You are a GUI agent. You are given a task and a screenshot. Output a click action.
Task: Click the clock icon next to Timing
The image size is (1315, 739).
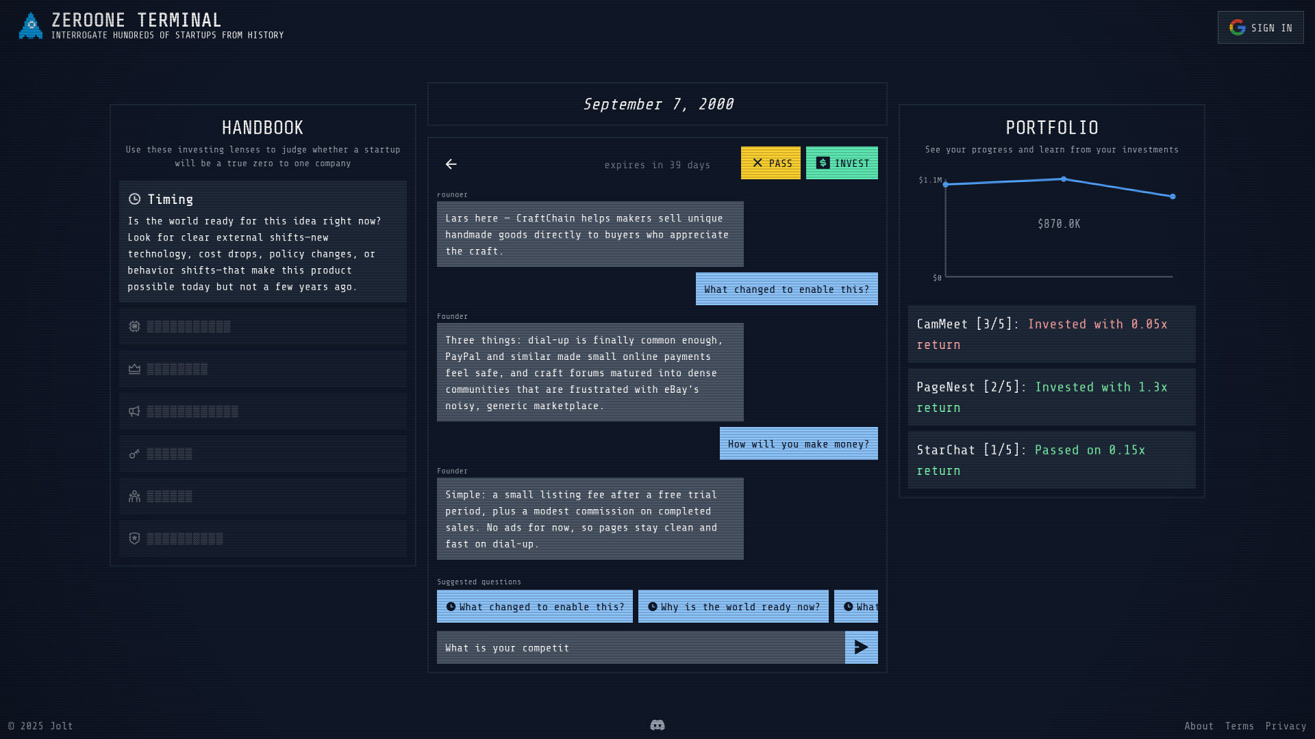pos(135,199)
